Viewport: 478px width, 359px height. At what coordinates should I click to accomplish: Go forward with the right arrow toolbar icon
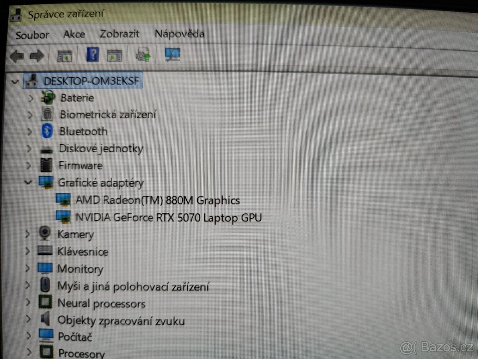click(37, 56)
